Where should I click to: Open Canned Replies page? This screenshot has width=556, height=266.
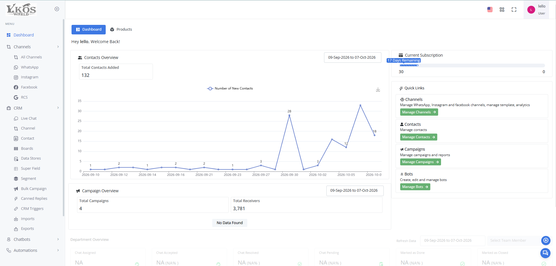click(34, 199)
